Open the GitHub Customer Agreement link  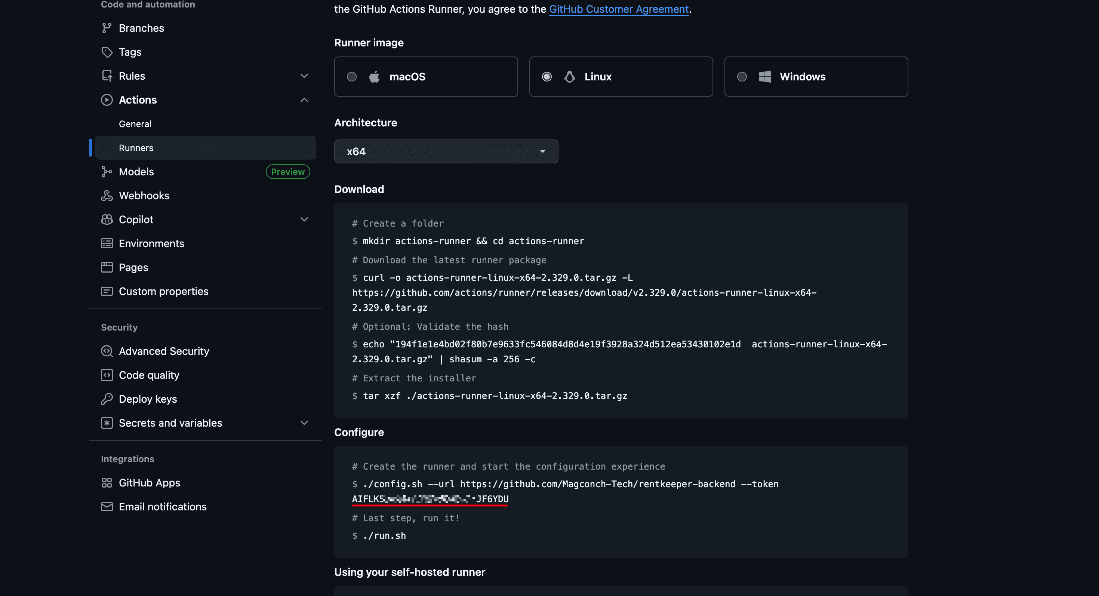tap(619, 9)
